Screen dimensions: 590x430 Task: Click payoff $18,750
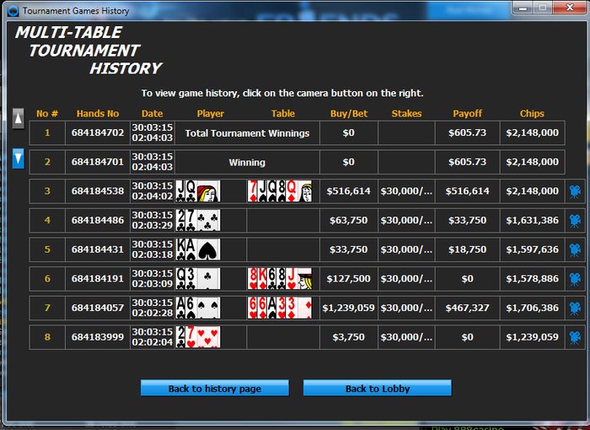(467, 250)
